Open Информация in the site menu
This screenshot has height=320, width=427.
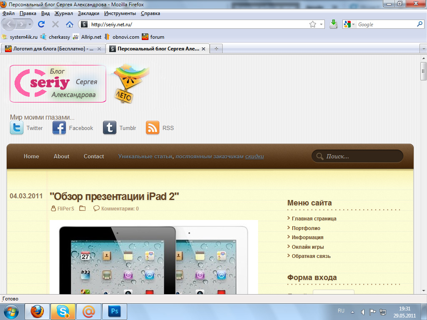(x=307, y=237)
